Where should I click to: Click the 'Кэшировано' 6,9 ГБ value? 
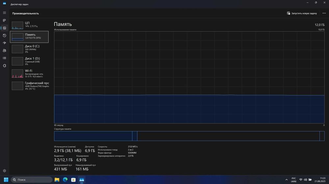[x=81, y=160]
